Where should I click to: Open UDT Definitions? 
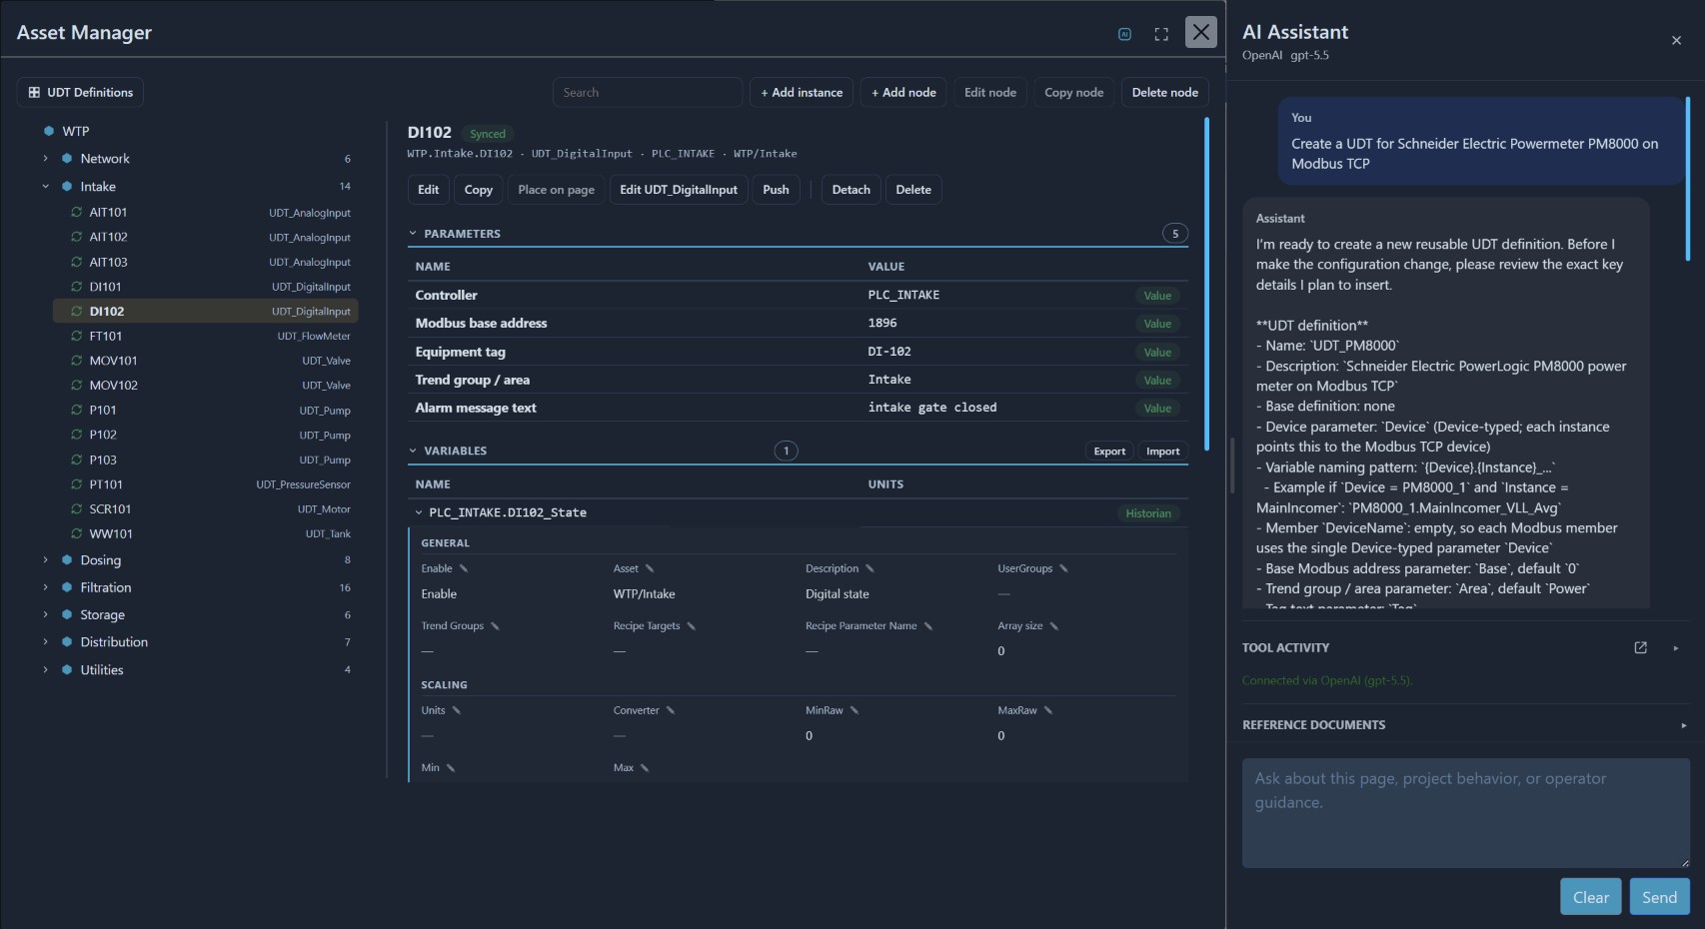[x=81, y=92]
